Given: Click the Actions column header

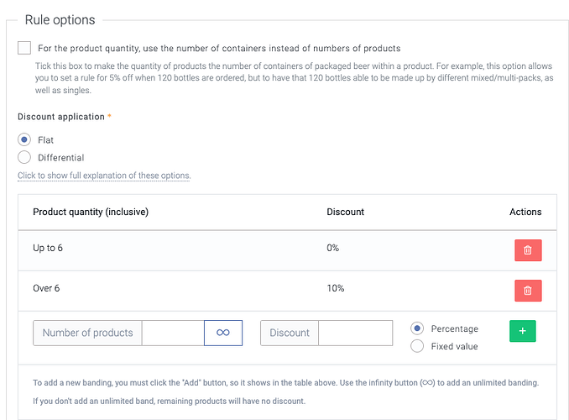Looking at the screenshot, I should (525, 212).
